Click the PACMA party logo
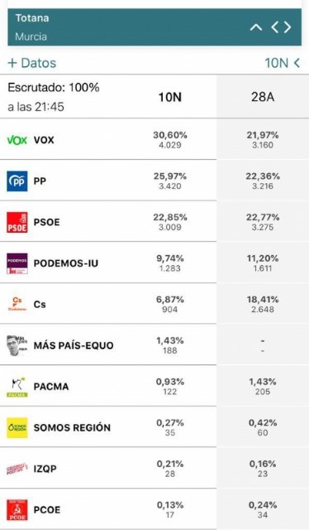This screenshot has height=530, width=309. point(17,387)
